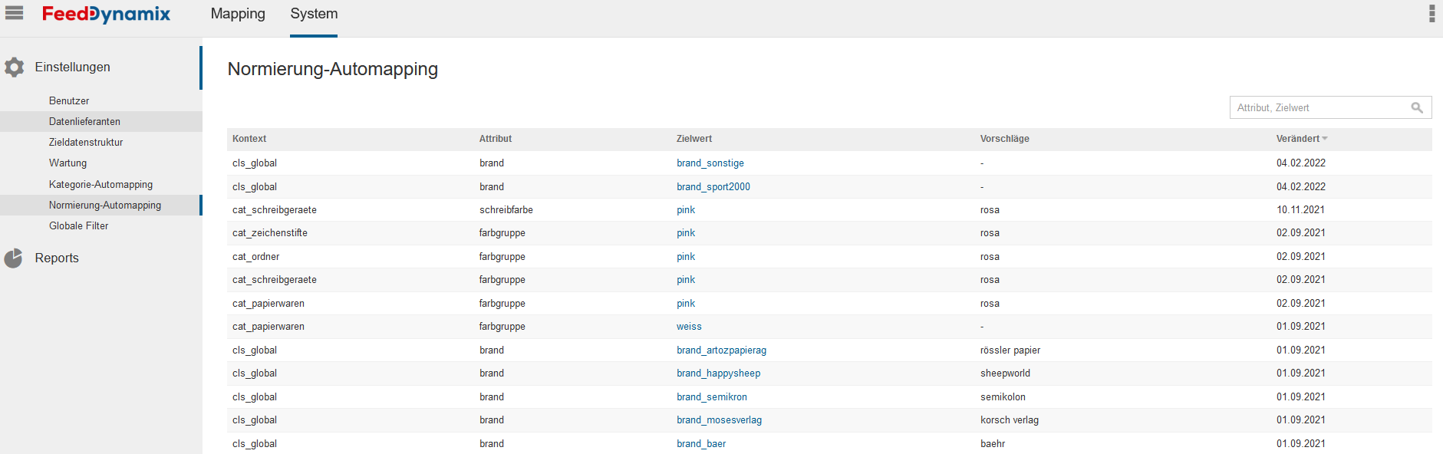
Task: Click the weiss Zielwert link
Action: tap(688, 327)
